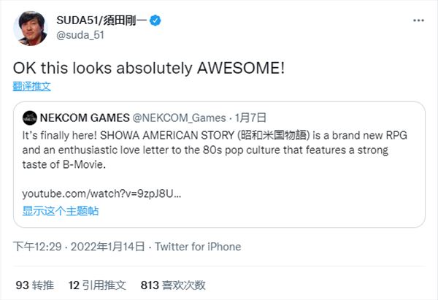Open SUDA51's profile avatar photo
The image size is (438, 300).
[x=30, y=28]
